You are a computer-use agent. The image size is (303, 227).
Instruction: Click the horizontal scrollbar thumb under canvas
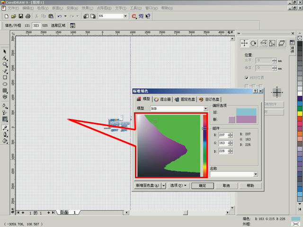point(185,213)
